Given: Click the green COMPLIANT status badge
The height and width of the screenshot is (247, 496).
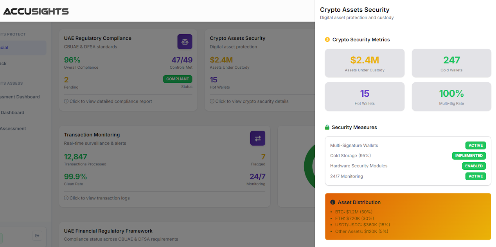Looking at the screenshot, I should pos(178,79).
